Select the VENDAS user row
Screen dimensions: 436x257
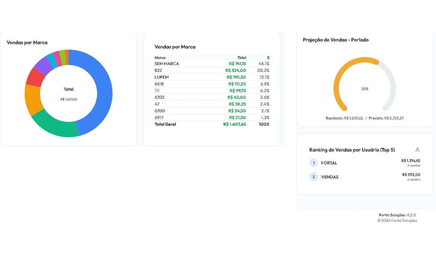[364, 177]
